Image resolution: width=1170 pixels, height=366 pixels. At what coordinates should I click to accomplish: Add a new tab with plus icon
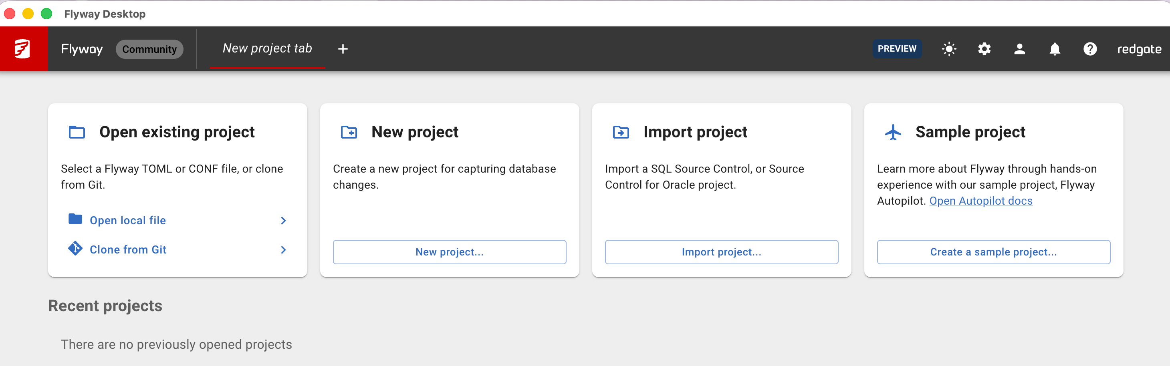(343, 48)
